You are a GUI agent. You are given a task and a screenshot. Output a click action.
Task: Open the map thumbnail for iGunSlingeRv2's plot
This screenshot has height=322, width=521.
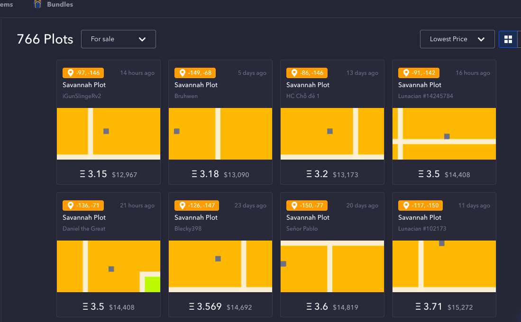tap(109, 134)
